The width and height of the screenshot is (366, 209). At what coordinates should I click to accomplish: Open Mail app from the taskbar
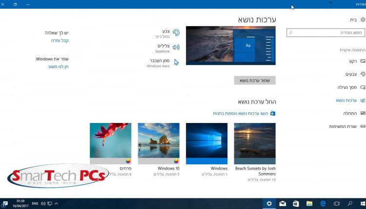[x=283, y=204]
